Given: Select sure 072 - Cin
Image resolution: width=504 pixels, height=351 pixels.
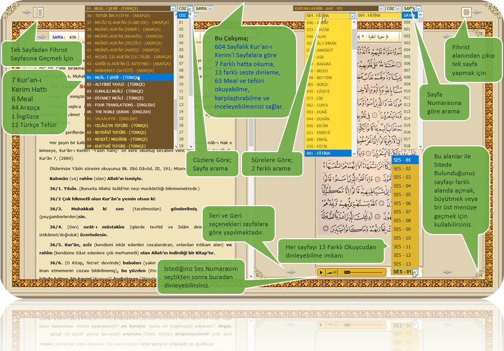Looking at the screenshot, I should [328, 98].
